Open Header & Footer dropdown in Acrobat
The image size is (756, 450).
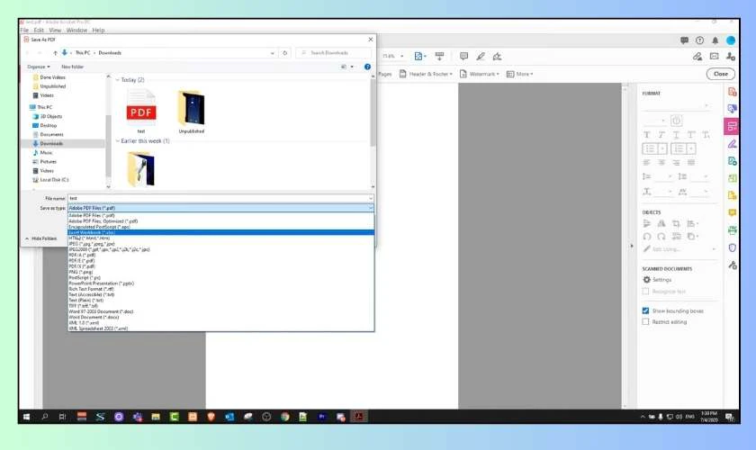point(426,74)
